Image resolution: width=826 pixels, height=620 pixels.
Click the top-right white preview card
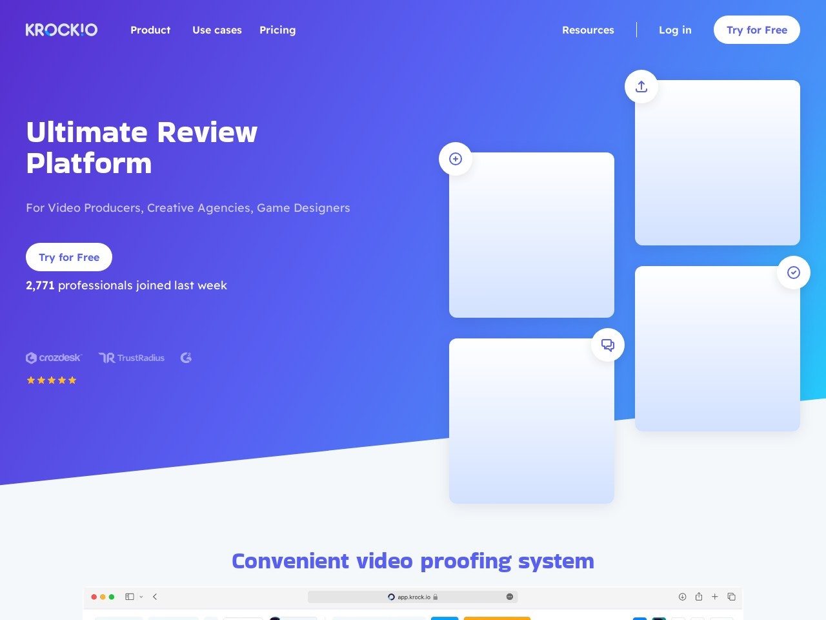[x=718, y=163]
